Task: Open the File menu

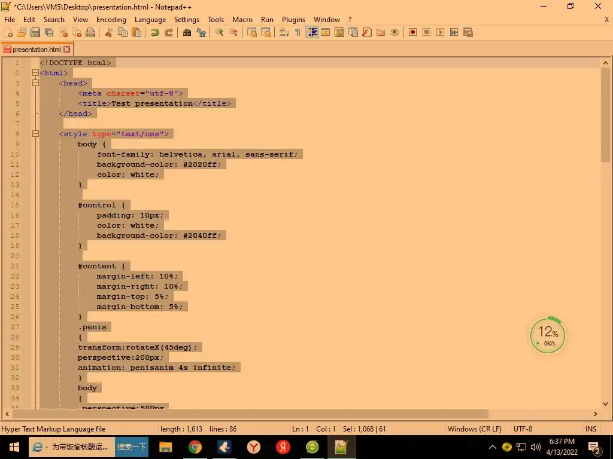Action: coord(10,20)
